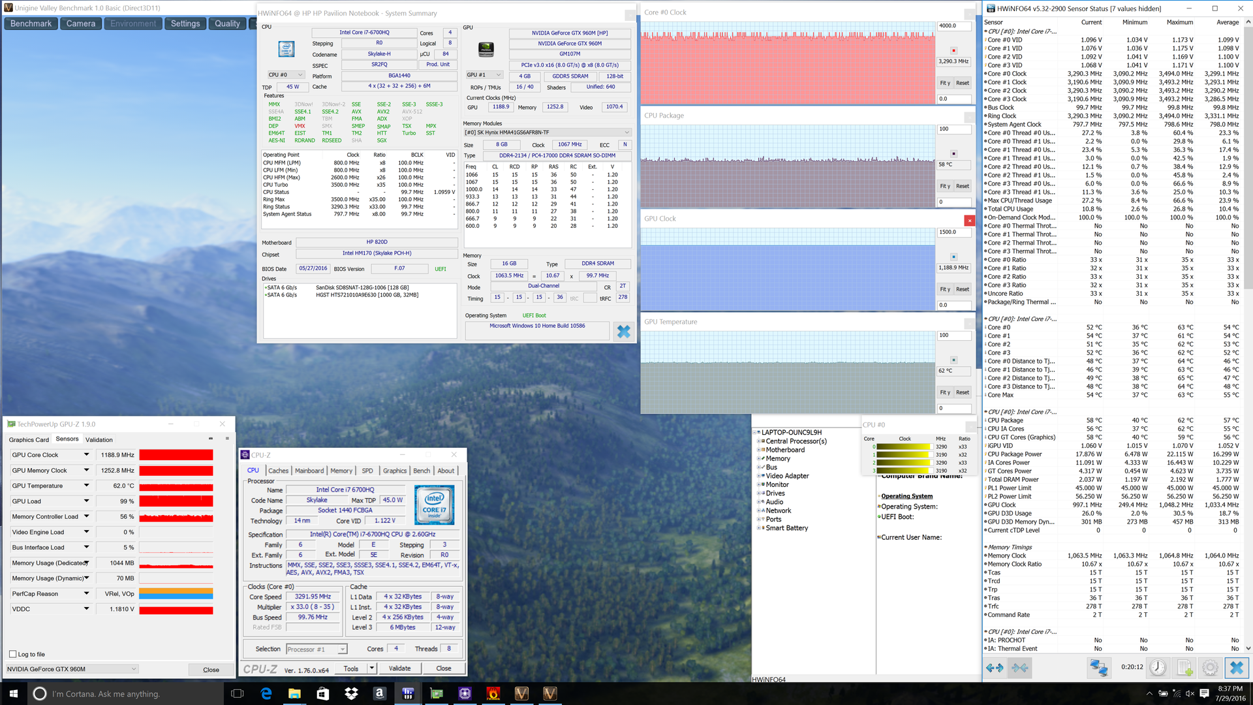Click the expand sensor columns arrows icon
This screenshot has width=1253, height=705.
[x=995, y=667]
